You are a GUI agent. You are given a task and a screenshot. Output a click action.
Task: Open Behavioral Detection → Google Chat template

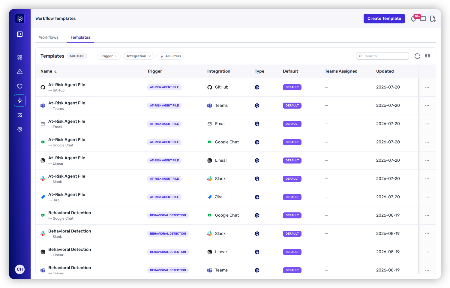70,215
